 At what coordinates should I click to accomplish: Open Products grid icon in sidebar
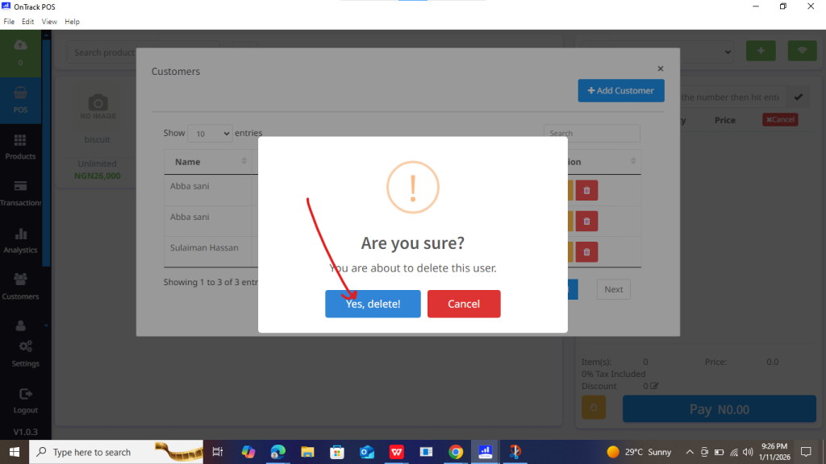pyautogui.click(x=21, y=146)
